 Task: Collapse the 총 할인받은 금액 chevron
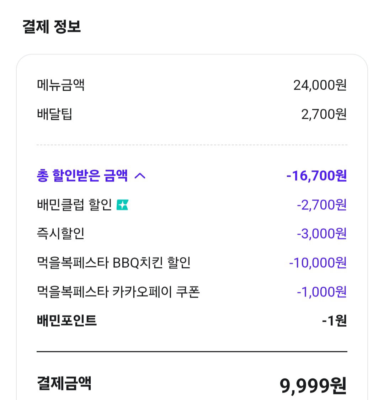(140, 176)
